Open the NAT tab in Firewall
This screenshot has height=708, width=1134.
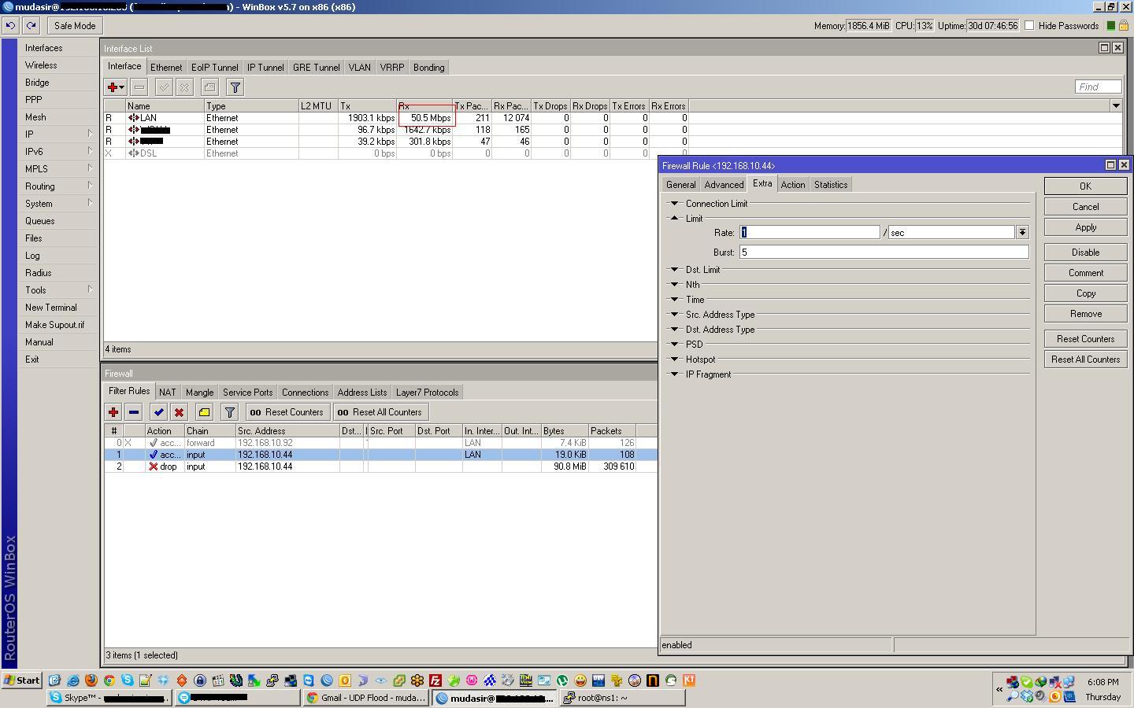(167, 393)
